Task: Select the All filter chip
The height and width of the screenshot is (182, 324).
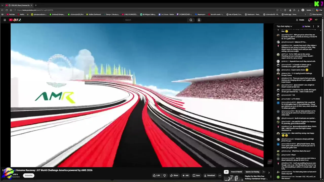Action: coord(226,172)
